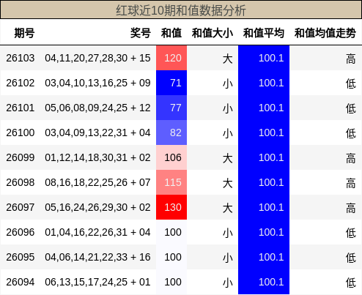This screenshot has height=295, width=362.
Task: Select issue number 26099
Action: coord(21,157)
